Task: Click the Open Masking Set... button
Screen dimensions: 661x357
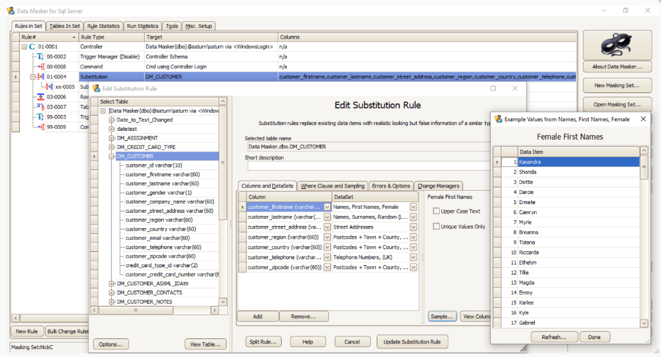Action: point(616,104)
